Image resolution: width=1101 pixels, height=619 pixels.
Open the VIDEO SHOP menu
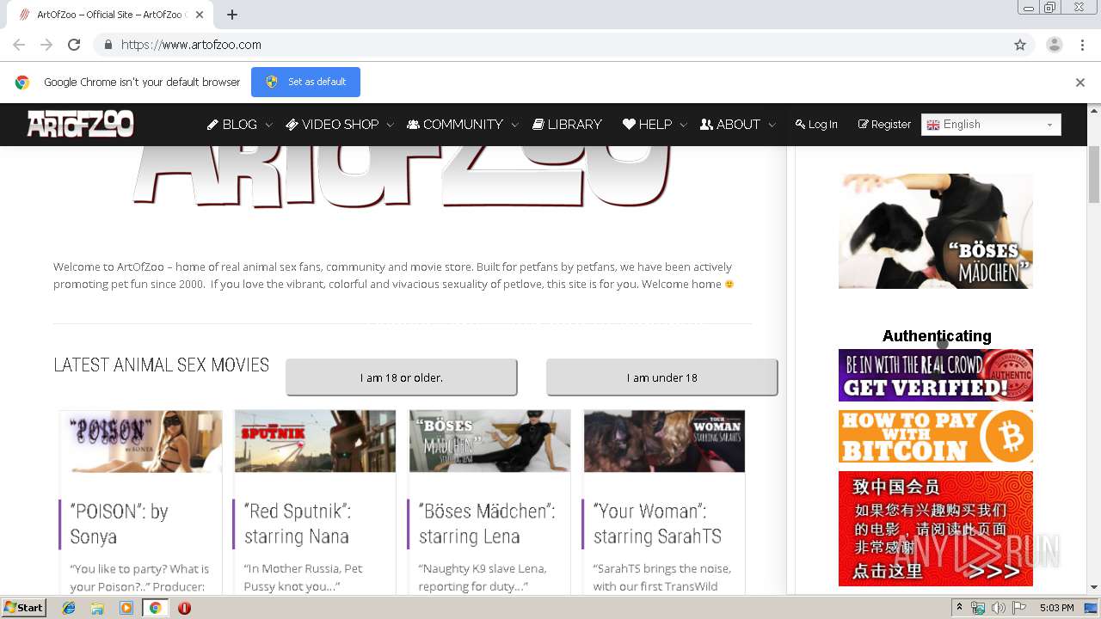point(332,125)
